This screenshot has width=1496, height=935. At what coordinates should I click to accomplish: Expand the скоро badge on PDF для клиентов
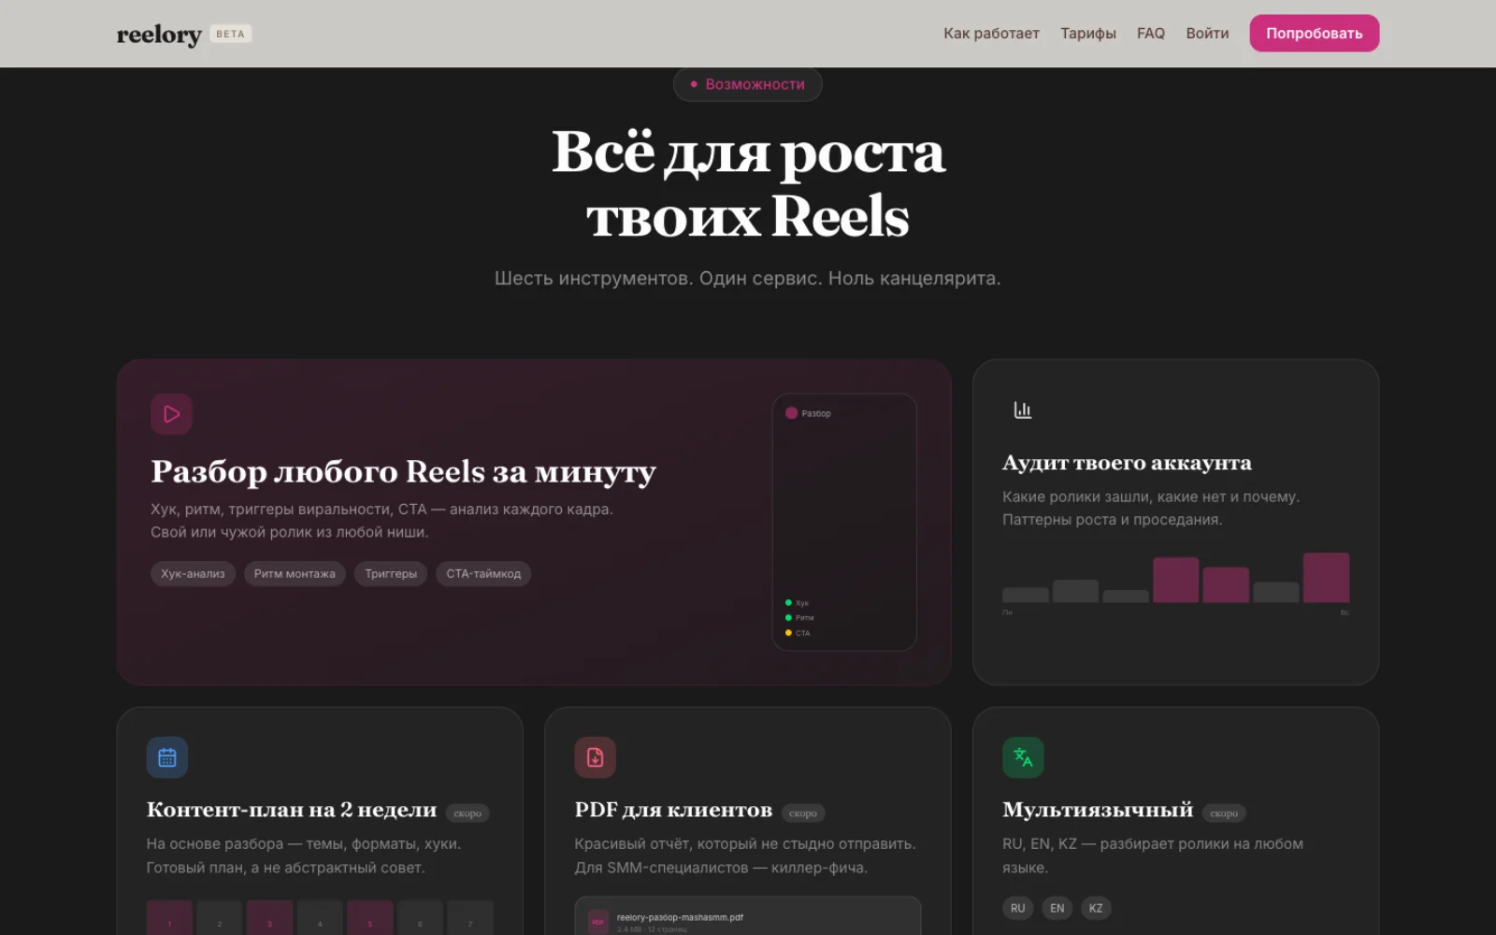click(x=803, y=813)
